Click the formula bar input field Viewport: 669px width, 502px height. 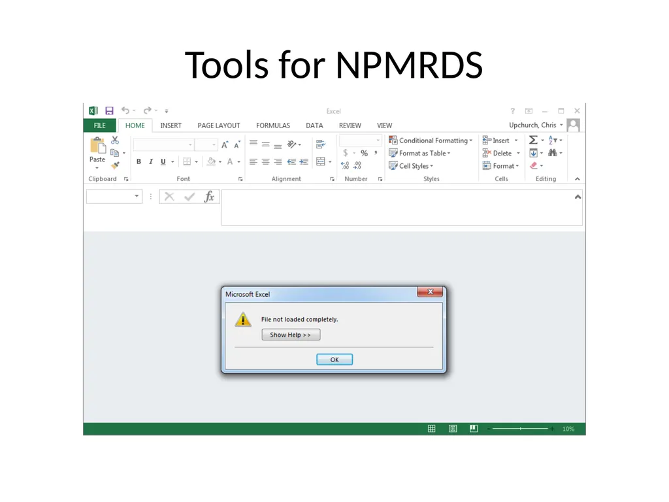coord(402,207)
